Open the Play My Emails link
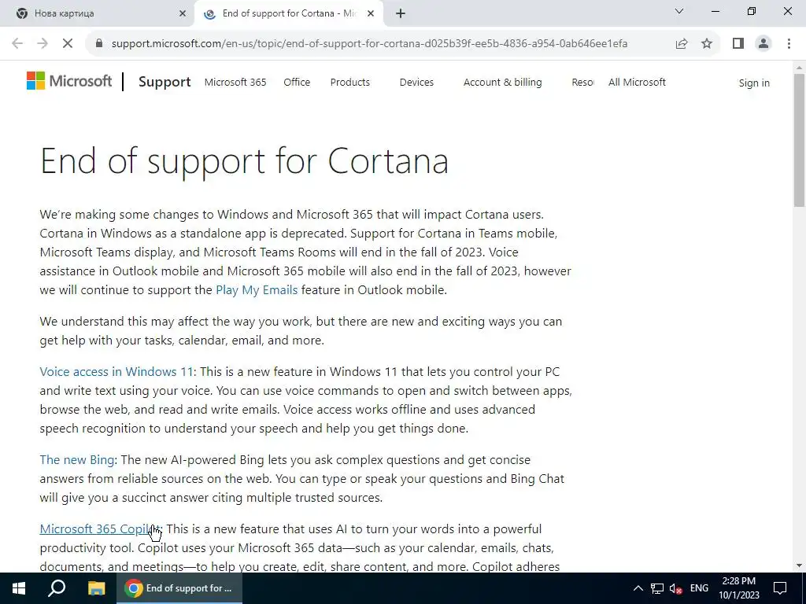 [257, 289]
